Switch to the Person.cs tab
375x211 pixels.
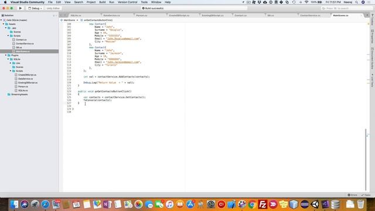tap(142, 15)
